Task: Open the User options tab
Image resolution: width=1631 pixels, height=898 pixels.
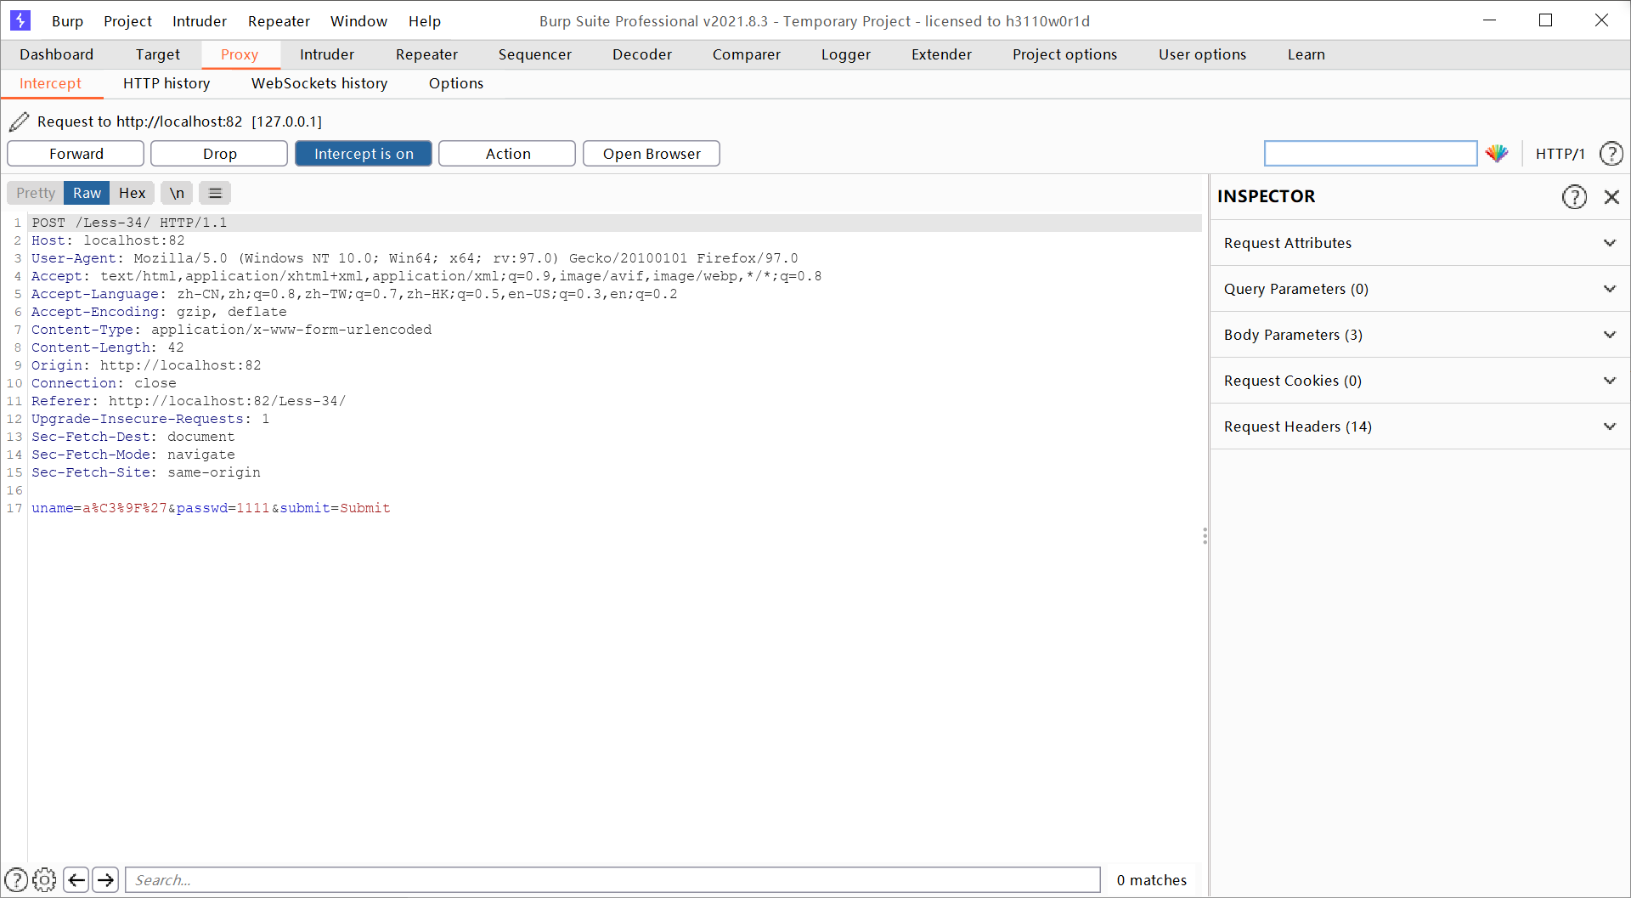Action: click(1203, 54)
